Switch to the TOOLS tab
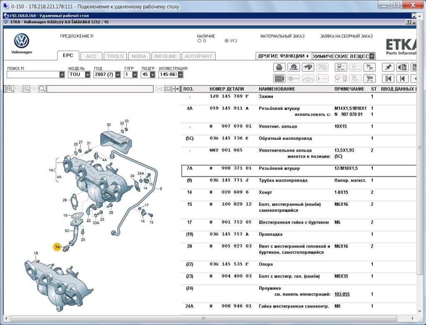The height and width of the screenshot is (325, 426). tap(115, 56)
